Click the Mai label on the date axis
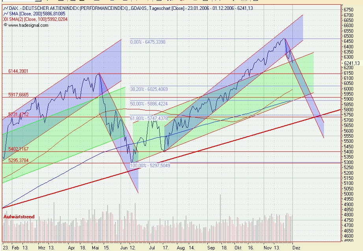The width and height of the screenshot is (363, 251). click(x=95, y=248)
